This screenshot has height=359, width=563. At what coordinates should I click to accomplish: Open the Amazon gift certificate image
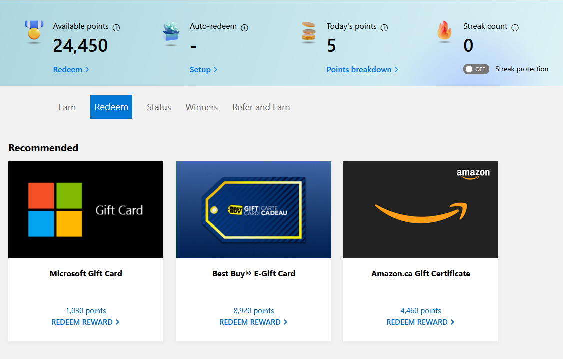[x=421, y=210]
